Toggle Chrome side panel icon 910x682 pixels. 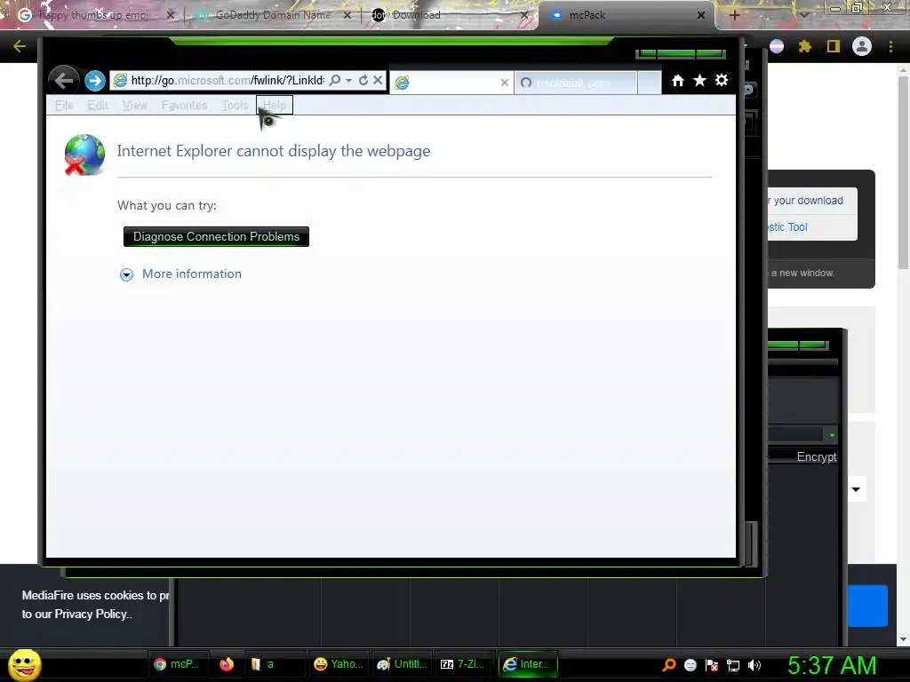click(x=834, y=46)
